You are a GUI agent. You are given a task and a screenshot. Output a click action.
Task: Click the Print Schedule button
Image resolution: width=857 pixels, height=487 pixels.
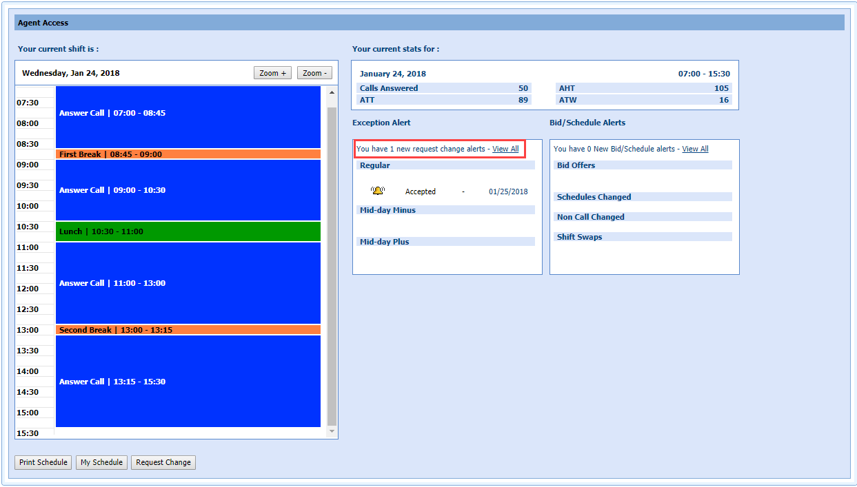[43, 462]
